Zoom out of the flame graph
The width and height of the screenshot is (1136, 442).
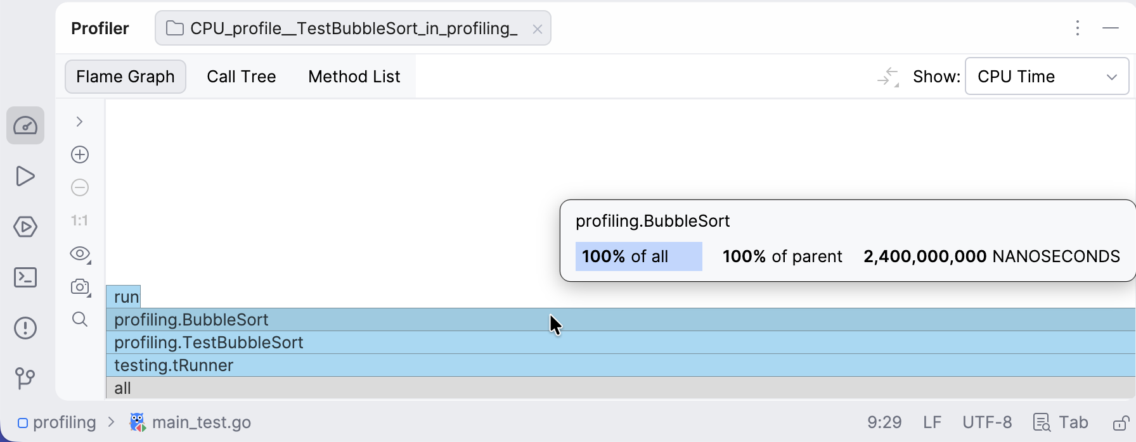80,187
